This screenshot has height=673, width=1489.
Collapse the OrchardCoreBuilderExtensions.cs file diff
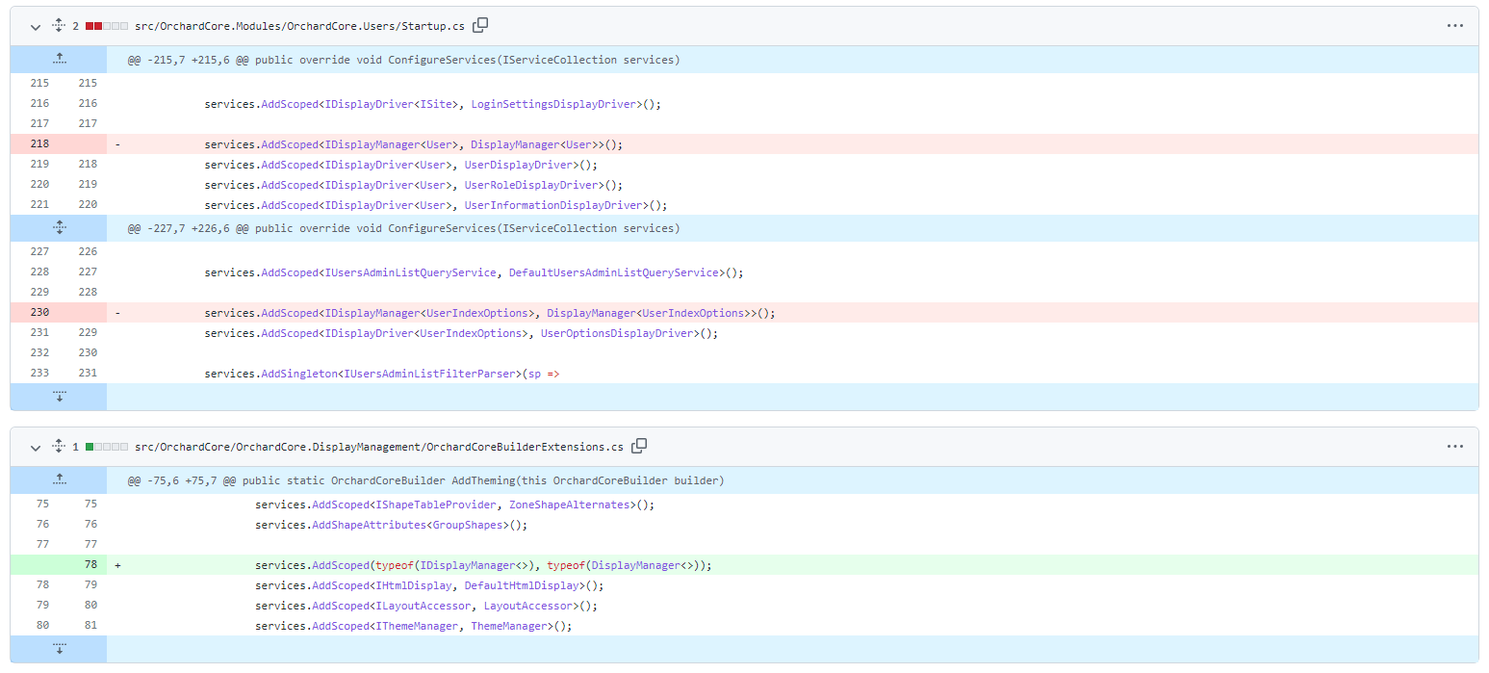coord(36,448)
